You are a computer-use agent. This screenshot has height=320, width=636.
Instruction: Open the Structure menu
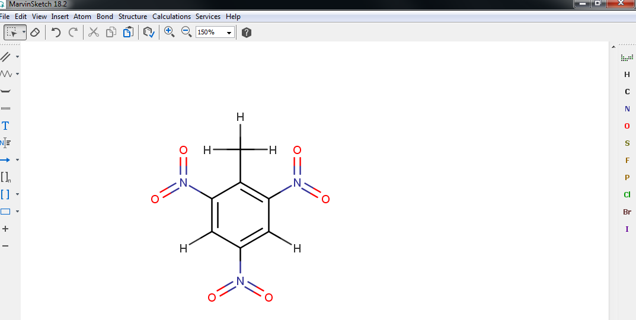tap(133, 17)
